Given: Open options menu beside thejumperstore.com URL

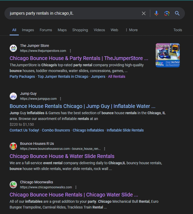Looking at the screenshot, I should coord(70,51).
